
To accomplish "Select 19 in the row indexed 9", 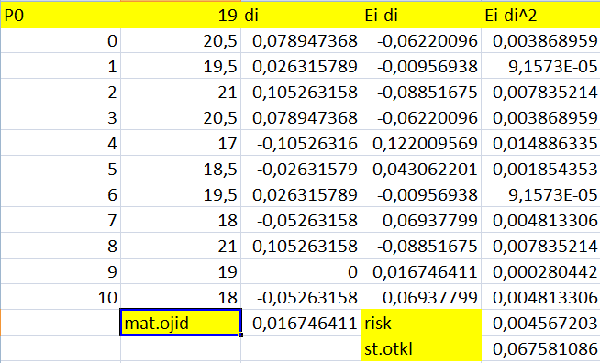I will 181,271.
